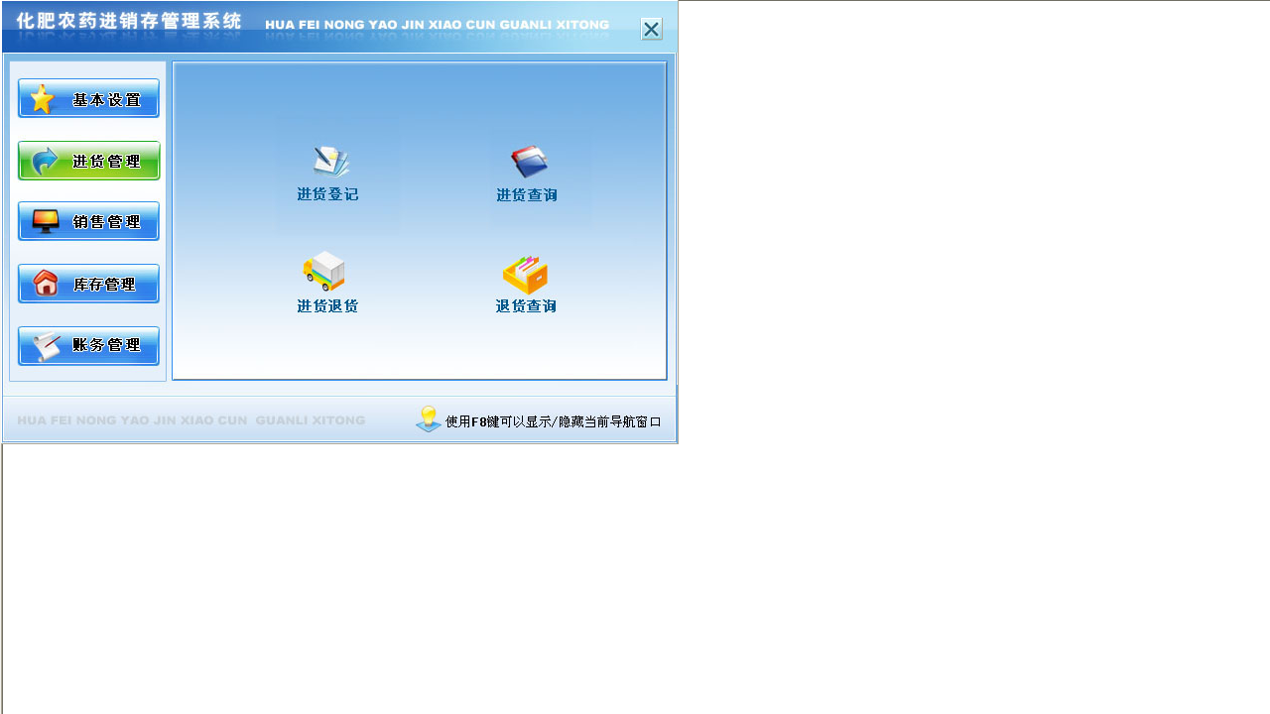Screen dimensions: 1270x714
Task: Select the 进货登记 purchase registration icon
Action: click(x=327, y=159)
